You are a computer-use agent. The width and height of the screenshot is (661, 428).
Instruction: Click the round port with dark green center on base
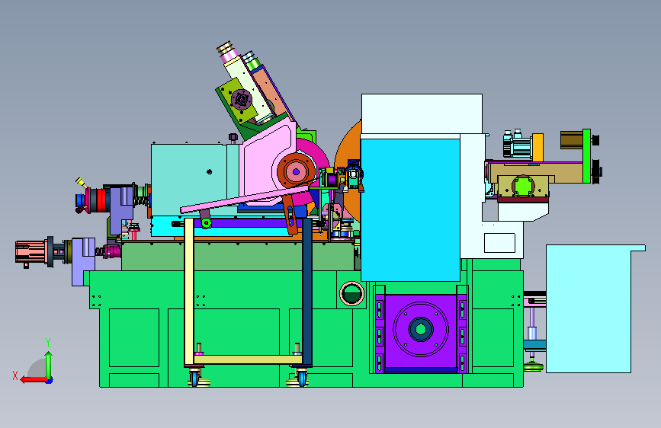pos(351,293)
